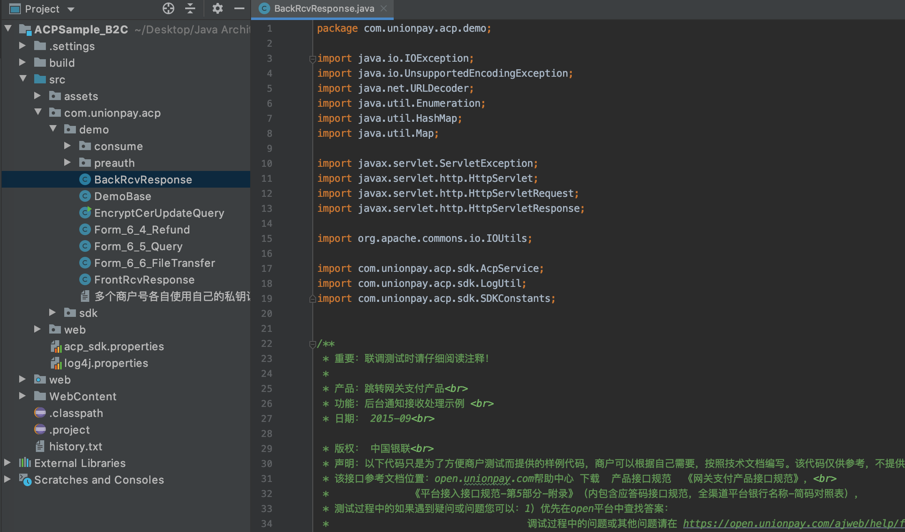Image resolution: width=905 pixels, height=532 pixels.
Task: Expand the preauth package
Action: (68, 162)
